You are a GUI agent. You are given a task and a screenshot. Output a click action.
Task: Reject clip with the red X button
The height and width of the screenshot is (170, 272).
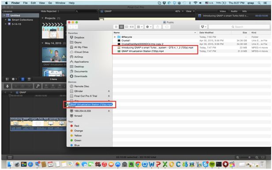click(x=30, y=86)
